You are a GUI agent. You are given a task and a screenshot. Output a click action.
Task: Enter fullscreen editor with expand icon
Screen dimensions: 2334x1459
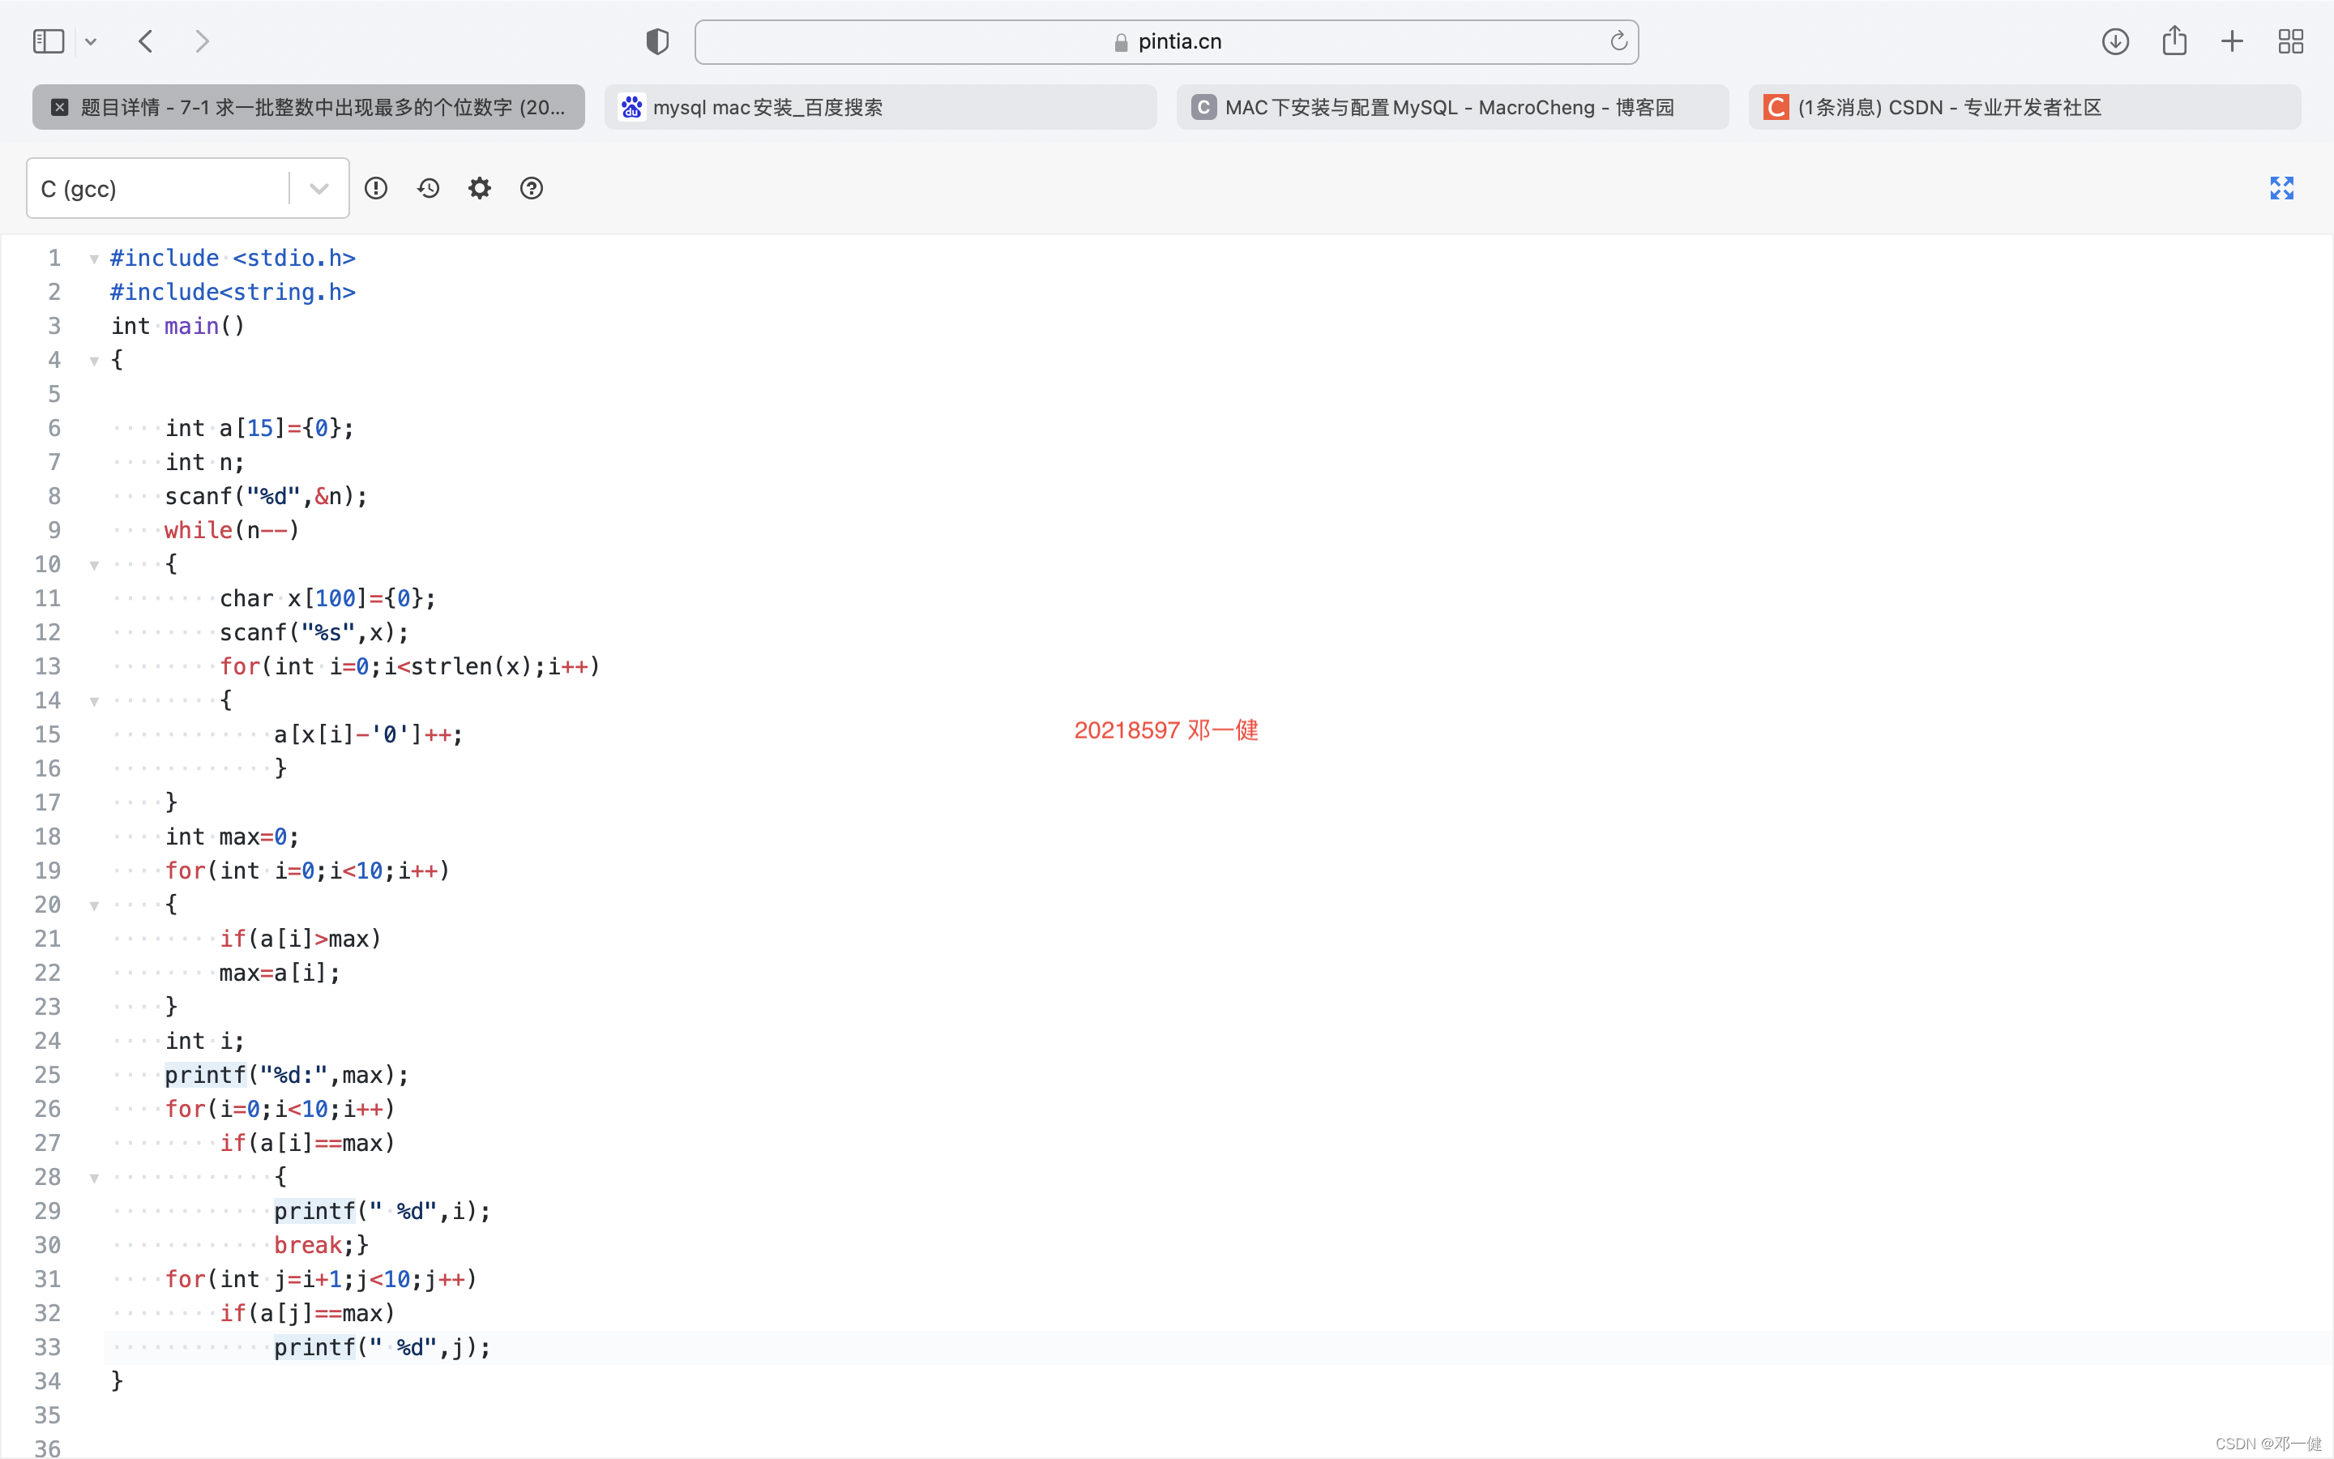[x=2281, y=188]
